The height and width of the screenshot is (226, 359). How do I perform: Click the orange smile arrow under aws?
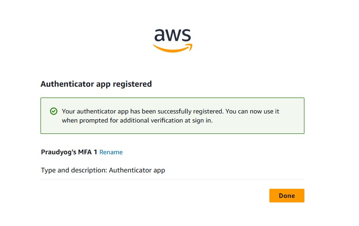[172, 48]
